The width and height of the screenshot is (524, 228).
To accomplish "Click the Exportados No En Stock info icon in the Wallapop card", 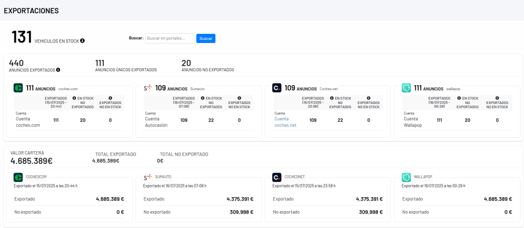I will (497, 97).
